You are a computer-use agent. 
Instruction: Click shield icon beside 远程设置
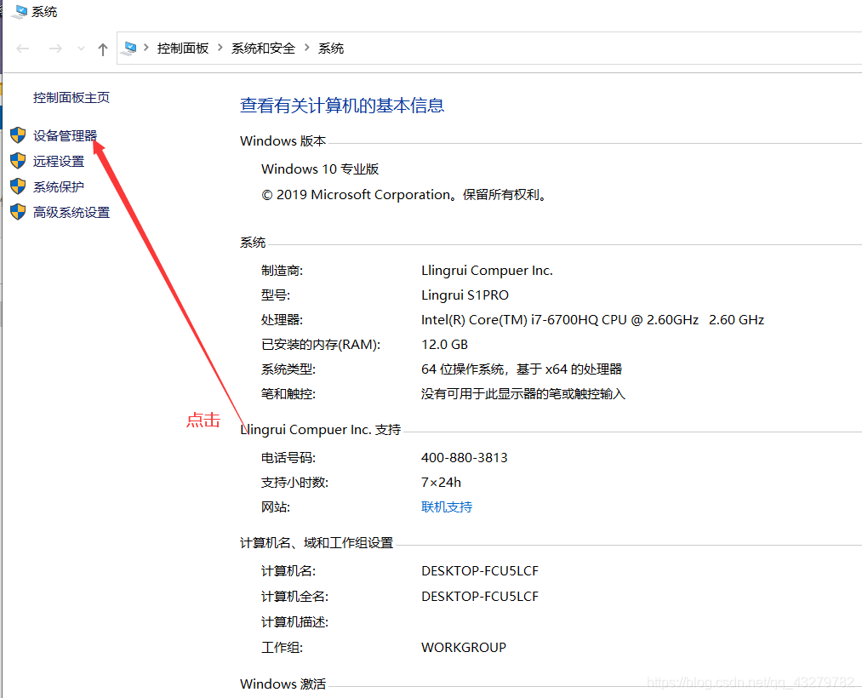point(18,161)
